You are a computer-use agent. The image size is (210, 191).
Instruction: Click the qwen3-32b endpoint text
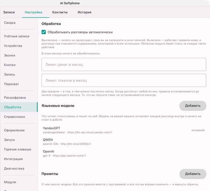click(x=67, y=144)
